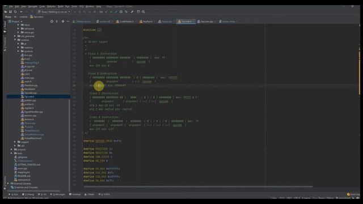Open the Navigate menu

point(33,6)
